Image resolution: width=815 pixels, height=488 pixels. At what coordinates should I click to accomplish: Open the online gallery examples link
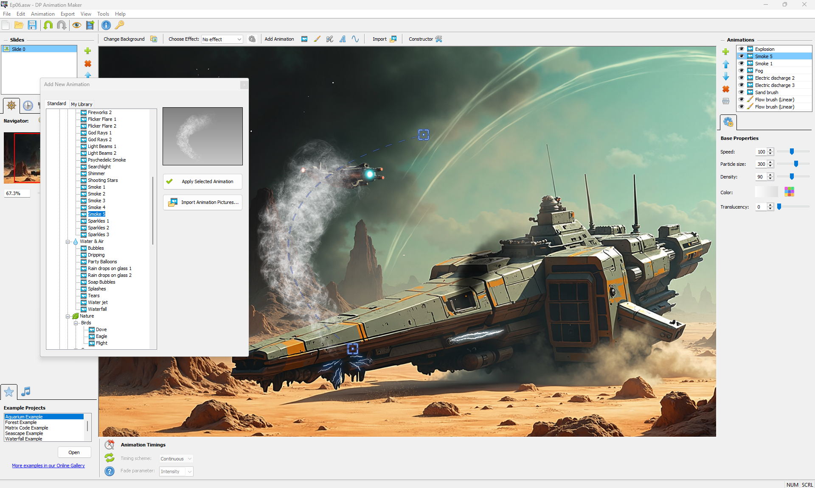coord(48,466)
